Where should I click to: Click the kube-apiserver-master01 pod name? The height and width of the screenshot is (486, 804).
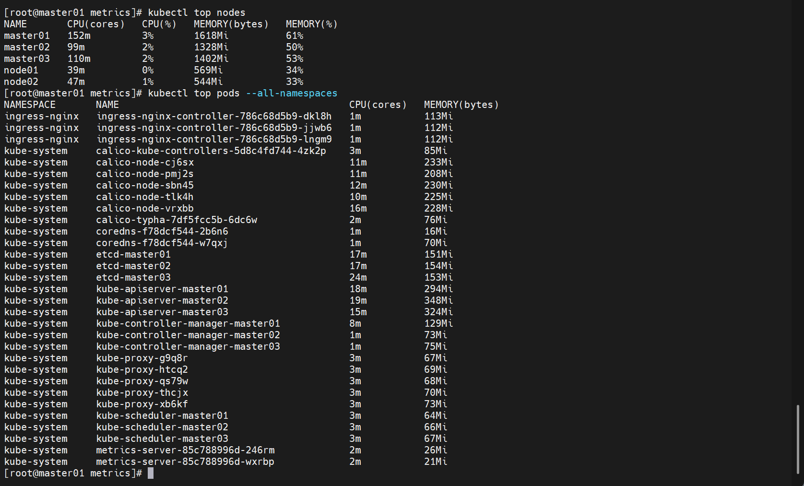coord(162,289)
